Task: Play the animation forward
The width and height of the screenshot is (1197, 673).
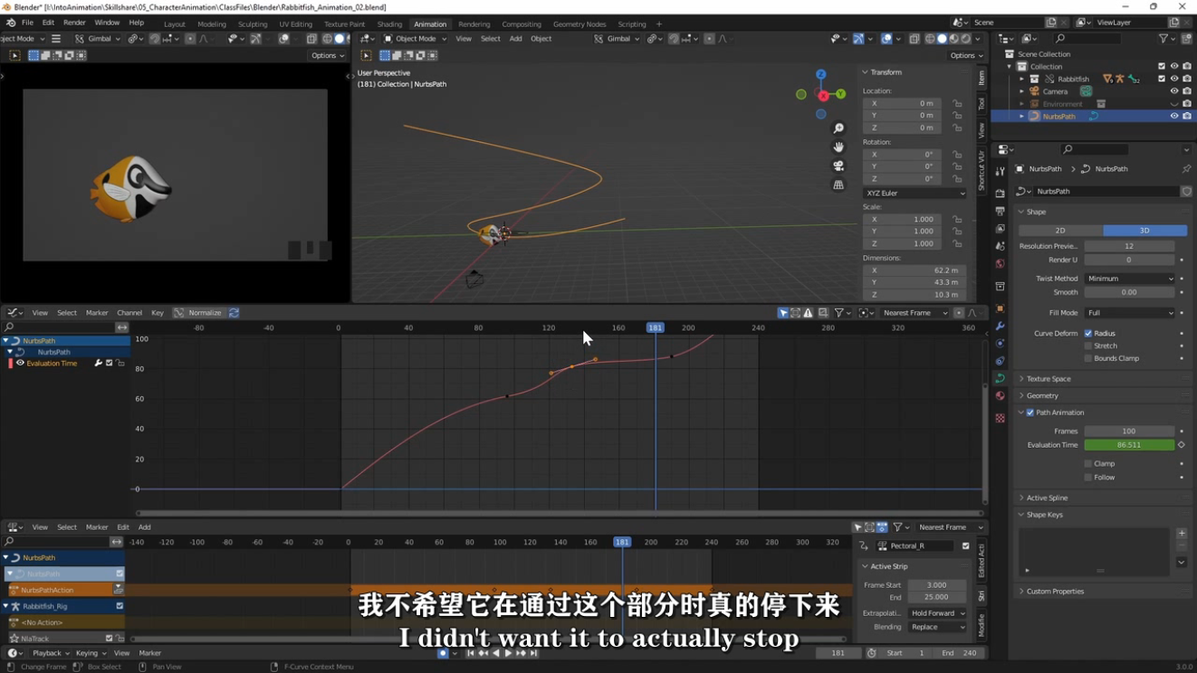Action: pyautogui.click(x=508, y=653)
